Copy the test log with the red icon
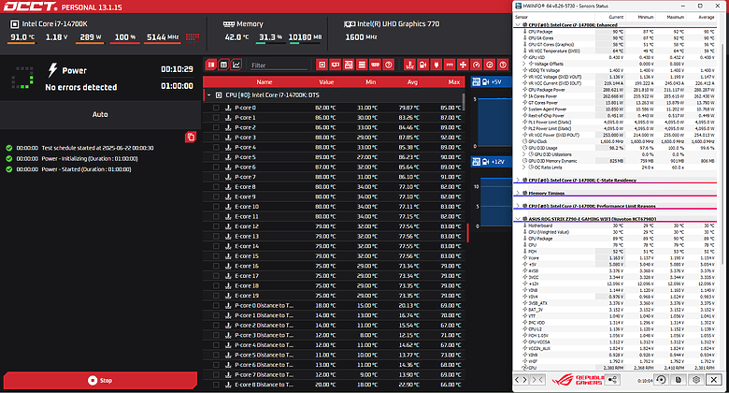The height and width of the screenshot is (393, 729). coord(191,137)
